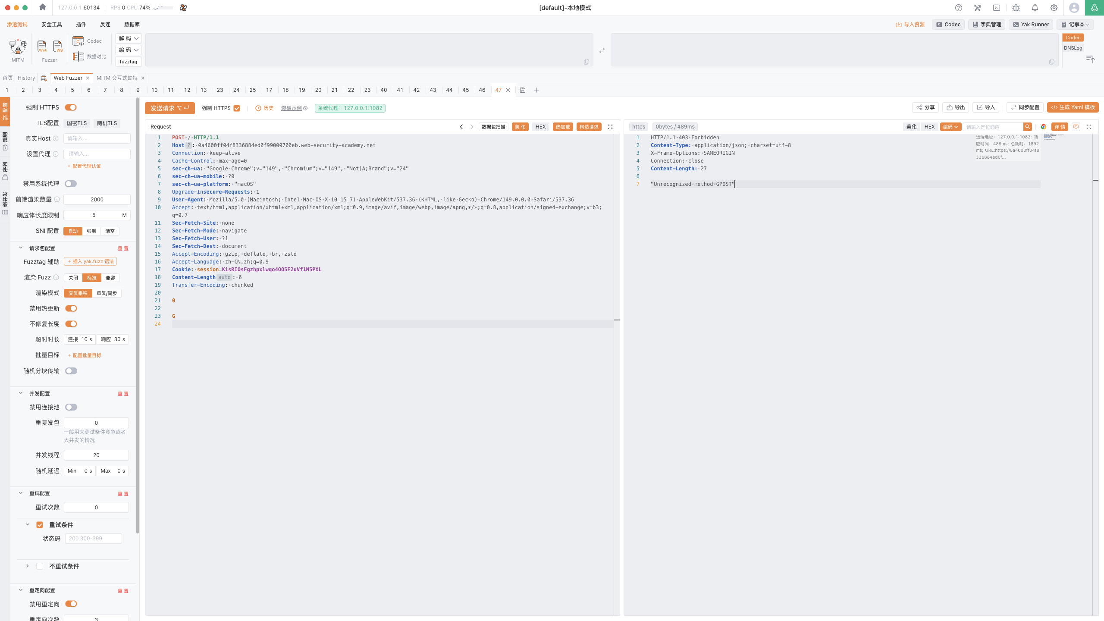1104x621 pixels.
Task: Toggle 禁用热更新 switch
Action: coord(71,308)
